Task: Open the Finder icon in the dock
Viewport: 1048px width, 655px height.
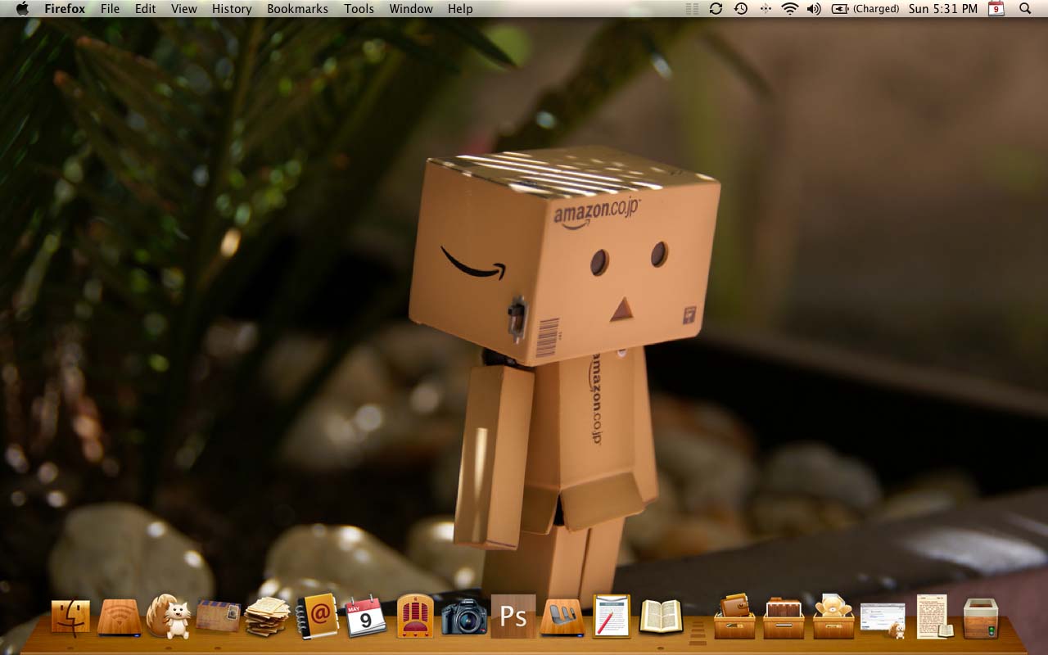Action: click(70, 617)
